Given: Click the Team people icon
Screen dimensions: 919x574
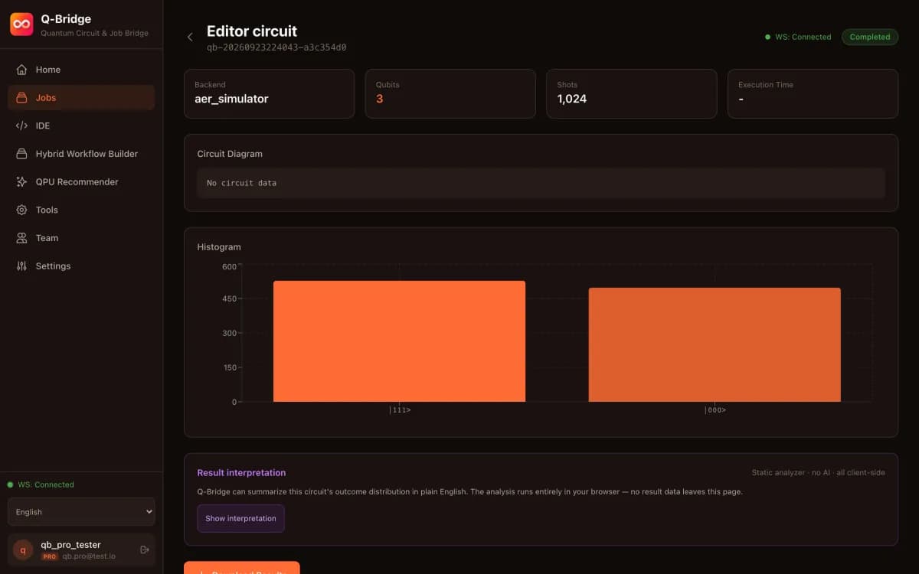Looking at the screenshot, I should click(21, 238).
